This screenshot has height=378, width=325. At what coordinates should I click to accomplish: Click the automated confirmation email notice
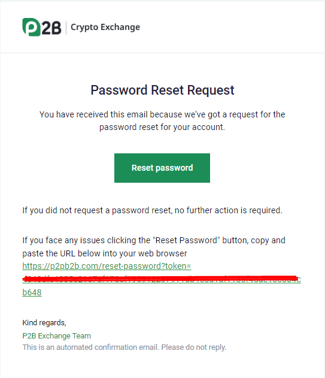[124, 347]
